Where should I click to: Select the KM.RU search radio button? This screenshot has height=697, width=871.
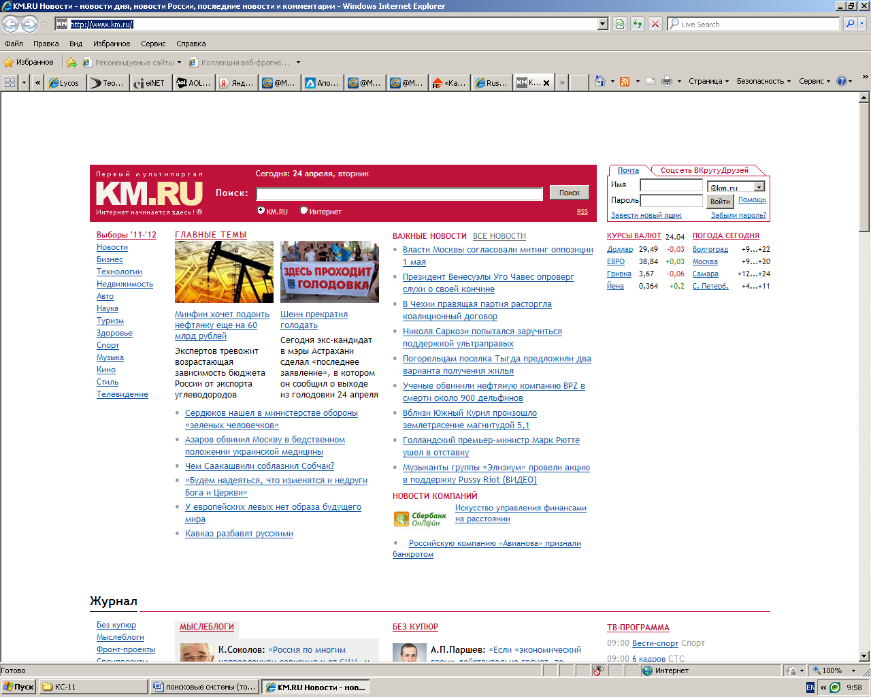pyautogui.click(x=261, y=210)
